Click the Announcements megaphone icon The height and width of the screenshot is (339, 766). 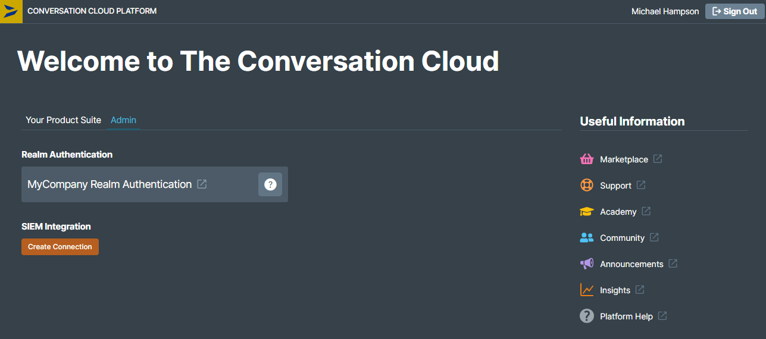click(x=587, y=264)
